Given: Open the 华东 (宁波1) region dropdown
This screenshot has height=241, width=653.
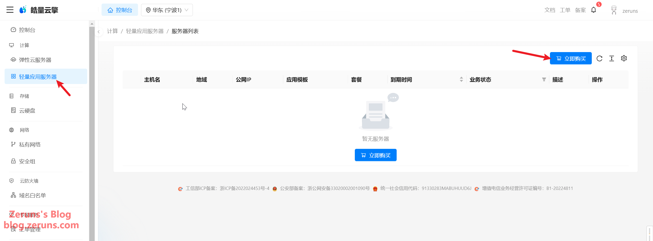Looking at the screenshot, I should tap(167, 10).
